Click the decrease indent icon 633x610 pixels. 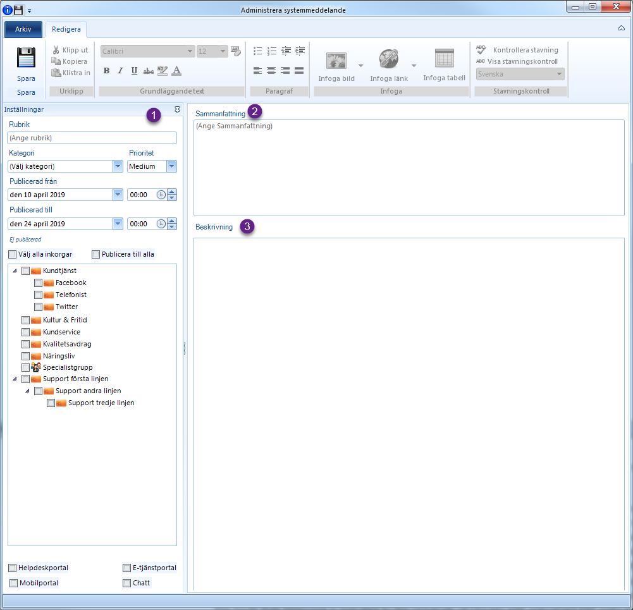tap(286, 51)
